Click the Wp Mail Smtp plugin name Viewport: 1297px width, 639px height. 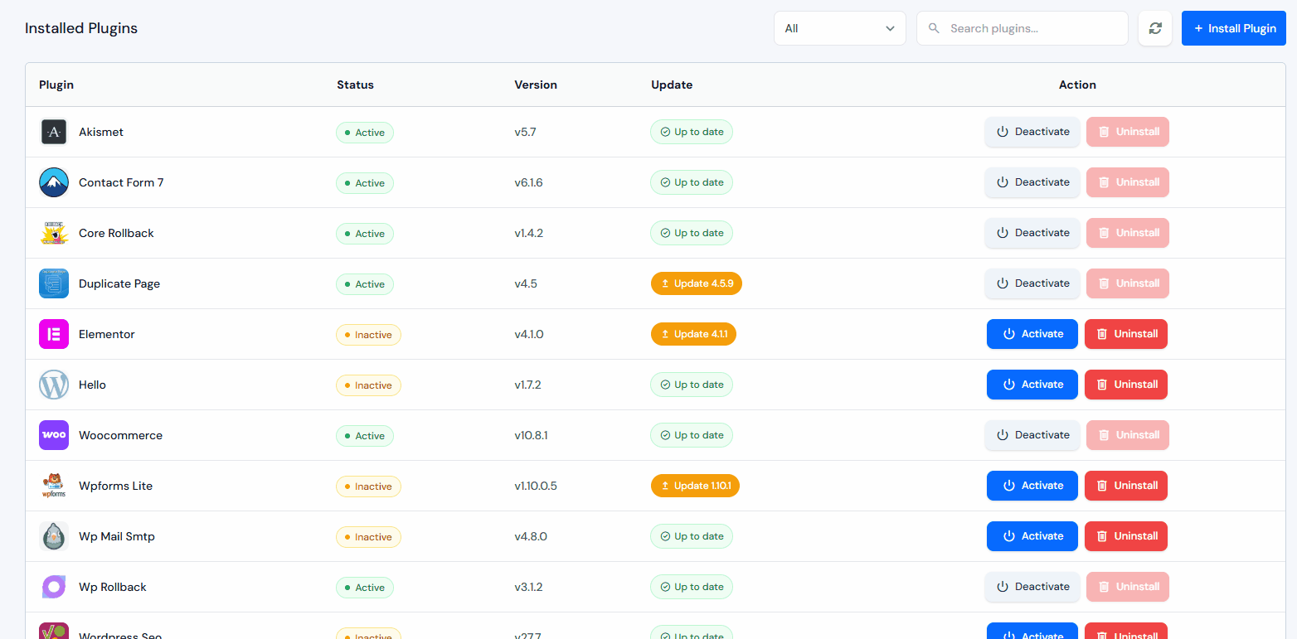117,536
